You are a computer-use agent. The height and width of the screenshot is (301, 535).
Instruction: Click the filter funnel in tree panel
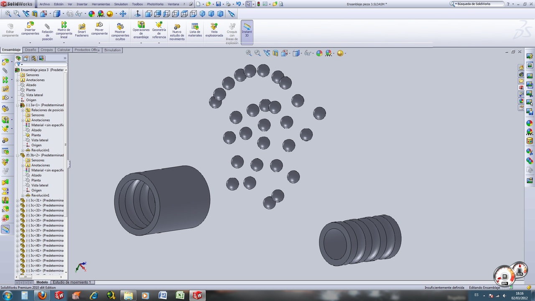click(18, 64)
